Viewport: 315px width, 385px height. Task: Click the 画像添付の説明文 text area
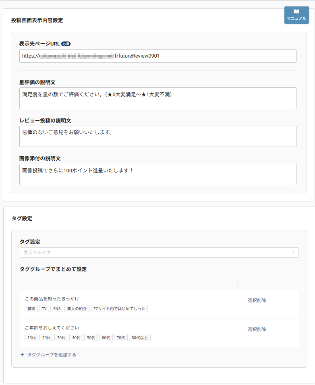pyautogui.click(x=157, y=174)
